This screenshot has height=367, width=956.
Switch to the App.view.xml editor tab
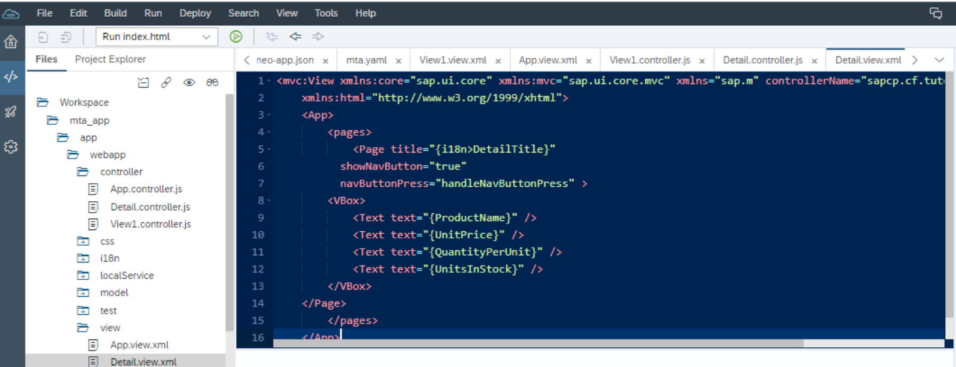coord(548,60)
